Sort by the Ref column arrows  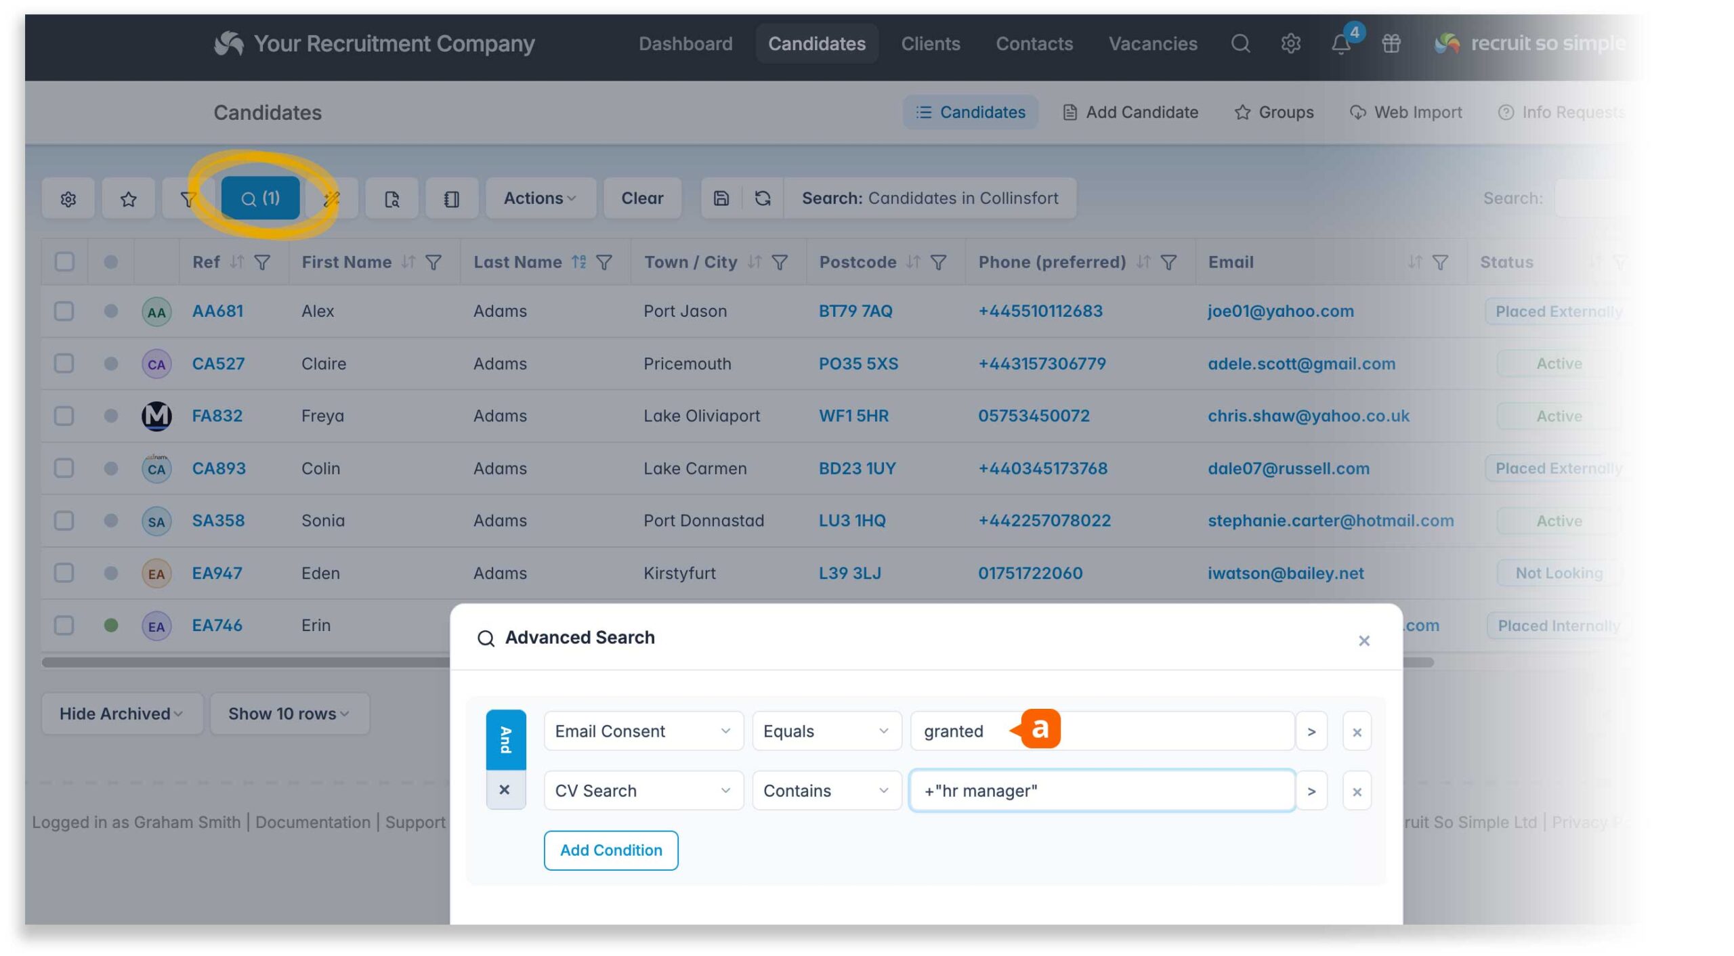(x=236, y=262)
